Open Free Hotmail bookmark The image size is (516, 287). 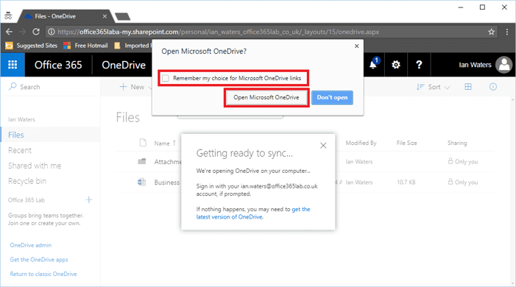85,46
